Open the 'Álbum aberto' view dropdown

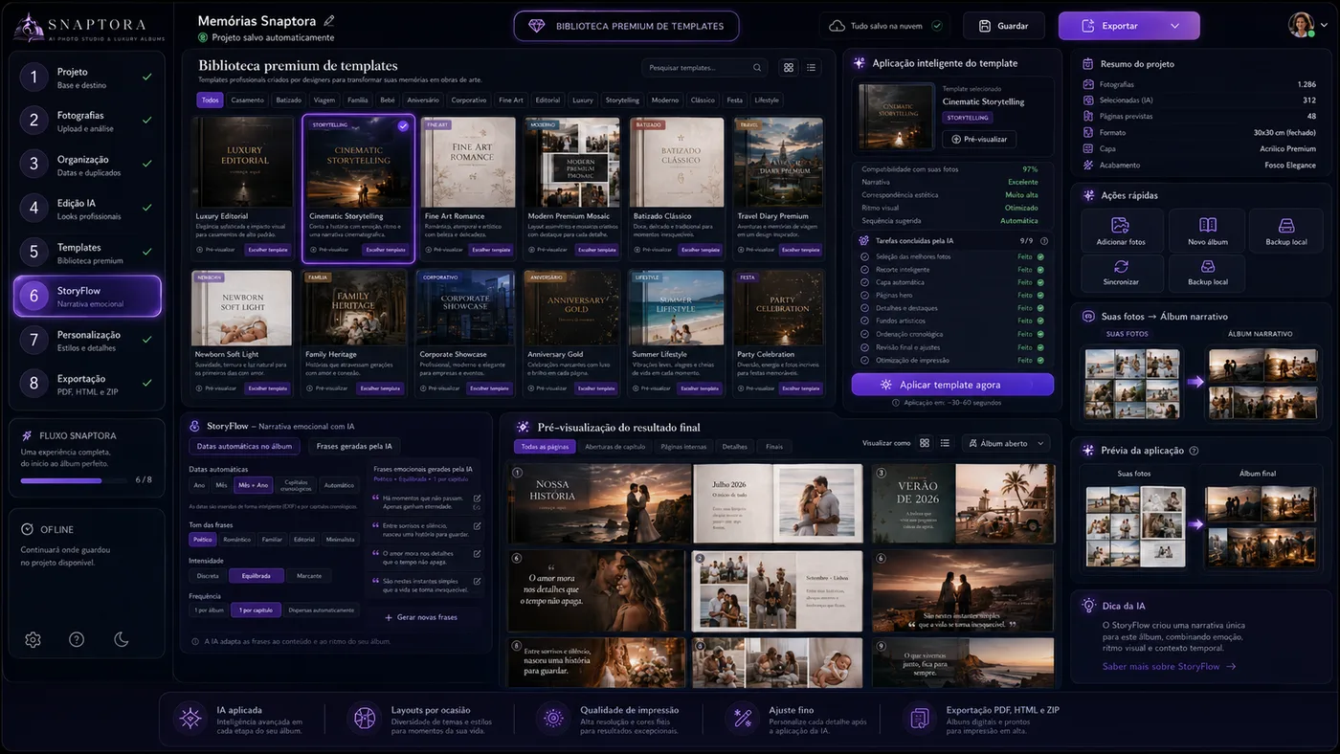click(1005, 443)
